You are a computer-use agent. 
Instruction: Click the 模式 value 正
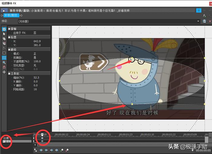click(35, 54)
